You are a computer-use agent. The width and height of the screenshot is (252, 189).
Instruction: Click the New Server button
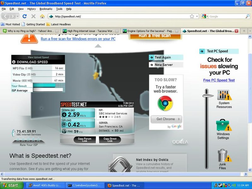(x=166, y=65)
